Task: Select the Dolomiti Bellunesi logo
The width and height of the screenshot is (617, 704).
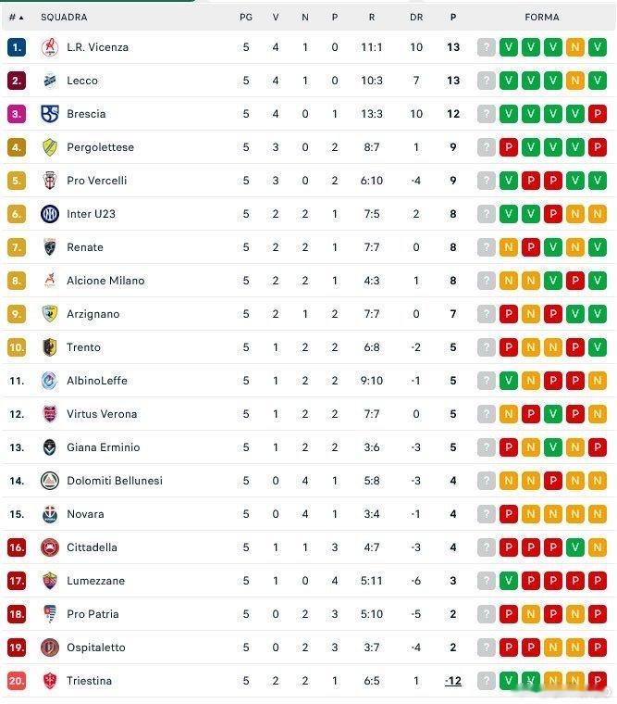Action: point(50,481)
